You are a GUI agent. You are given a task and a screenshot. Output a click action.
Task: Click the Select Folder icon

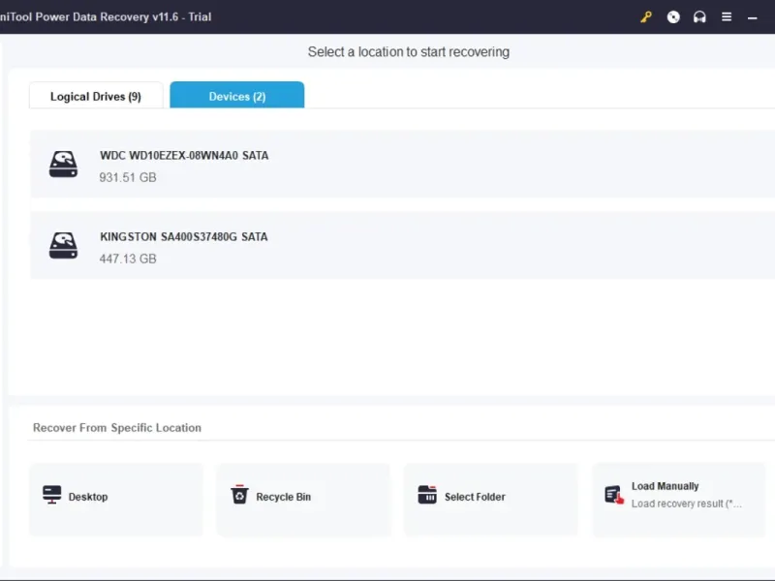click(427, 495)
